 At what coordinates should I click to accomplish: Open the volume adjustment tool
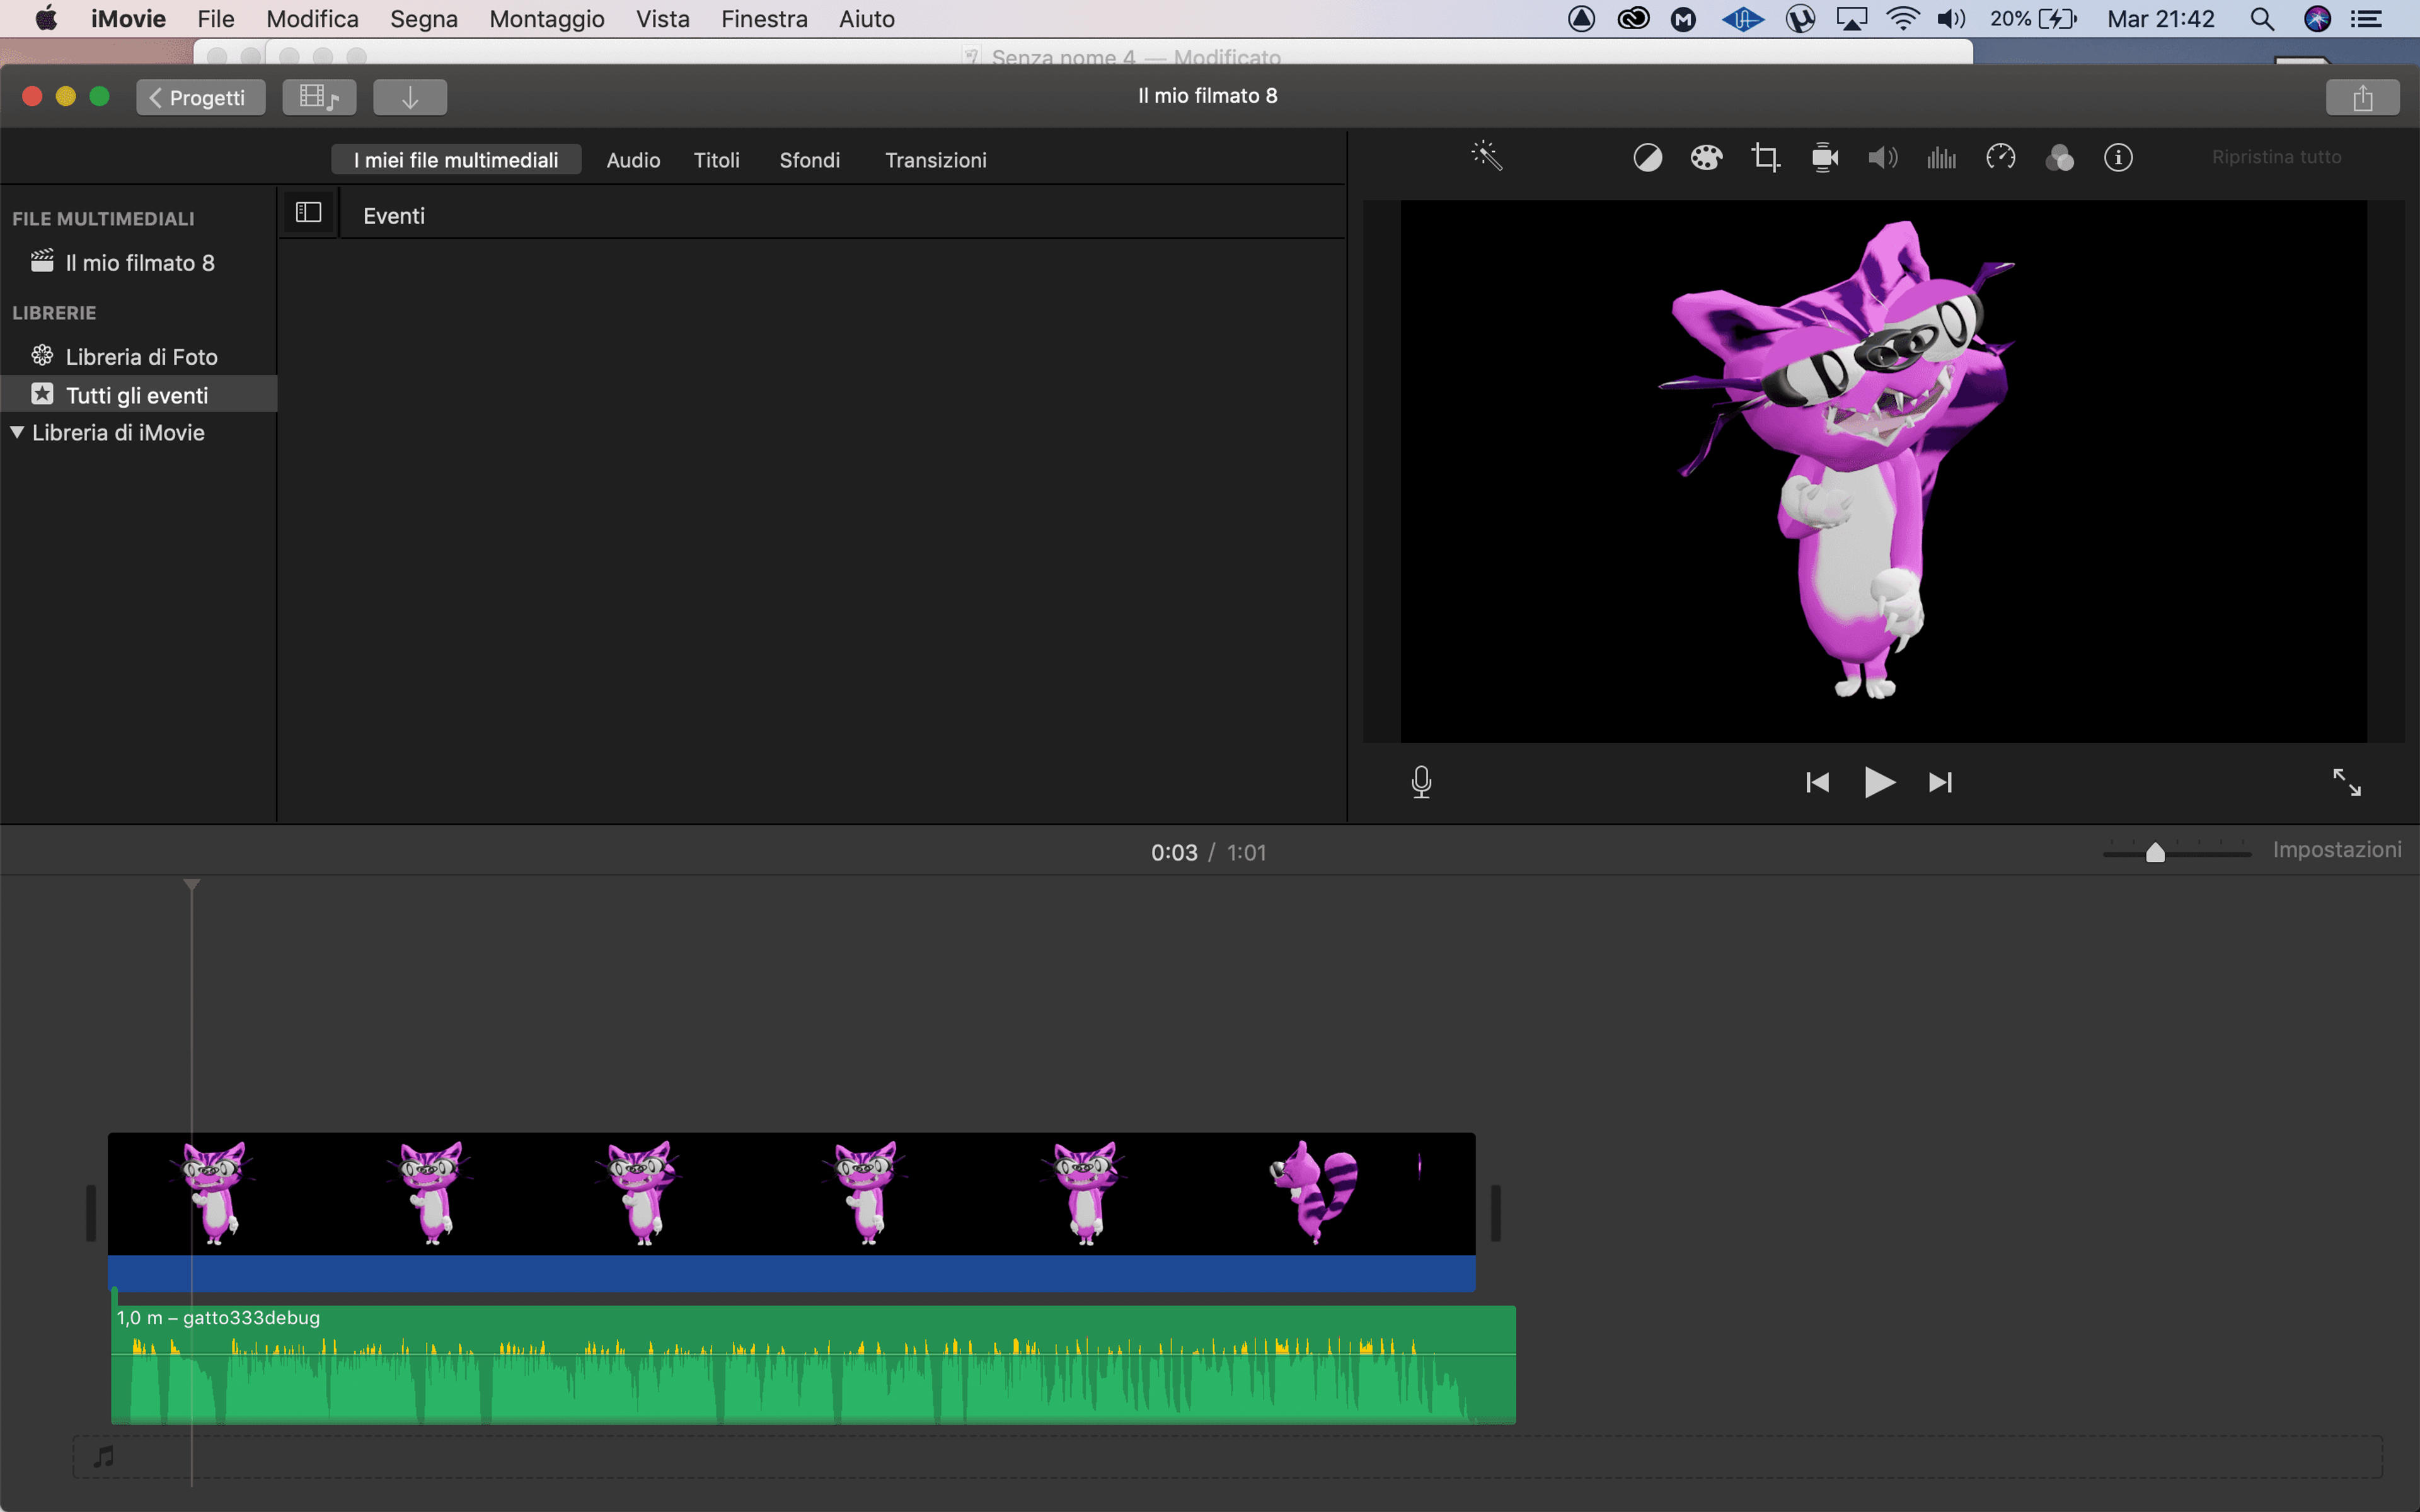[x=1883, y=158]
